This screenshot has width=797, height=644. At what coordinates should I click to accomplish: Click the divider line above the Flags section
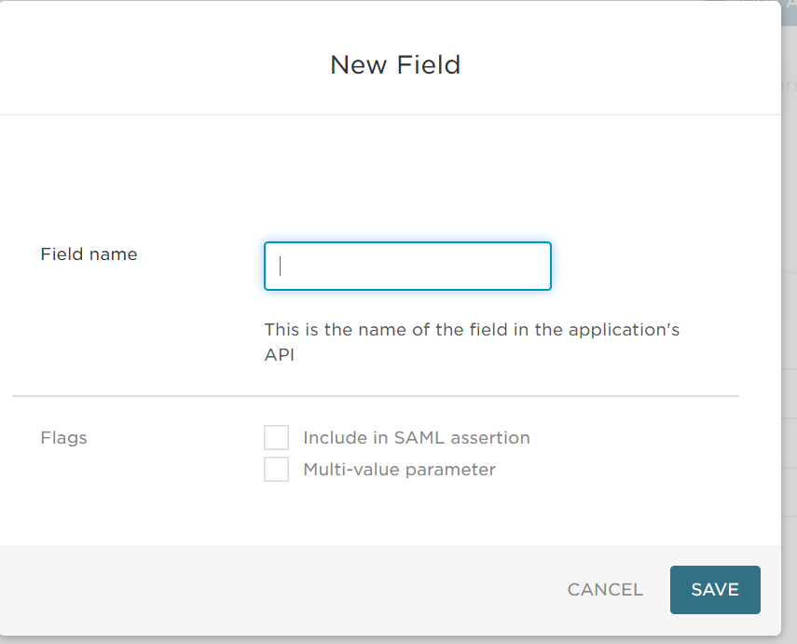pos(375,396)
